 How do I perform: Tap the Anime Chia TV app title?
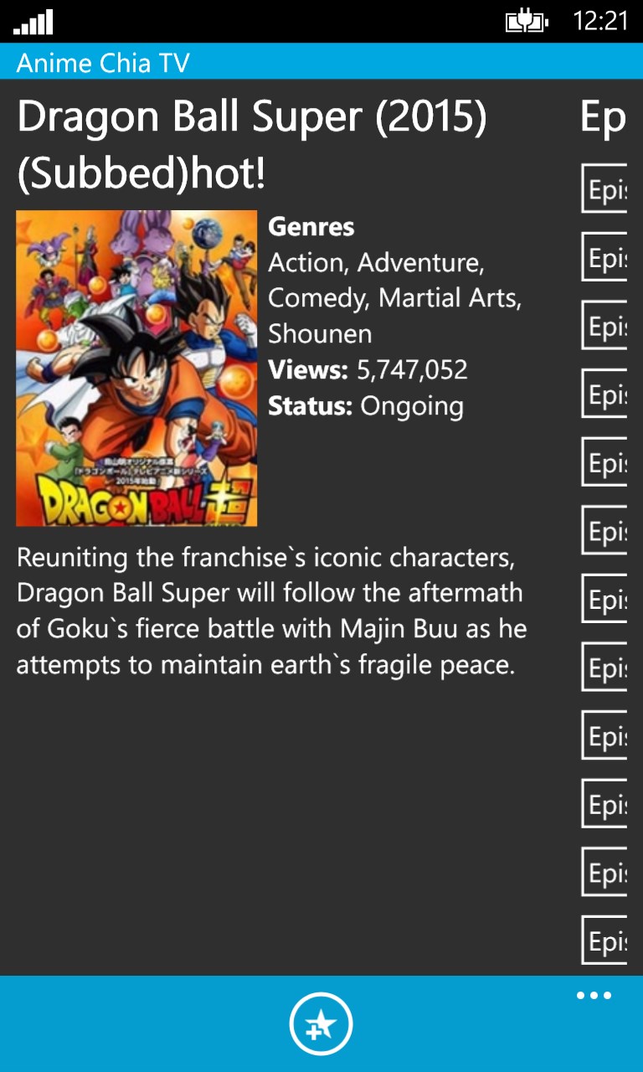103,63
